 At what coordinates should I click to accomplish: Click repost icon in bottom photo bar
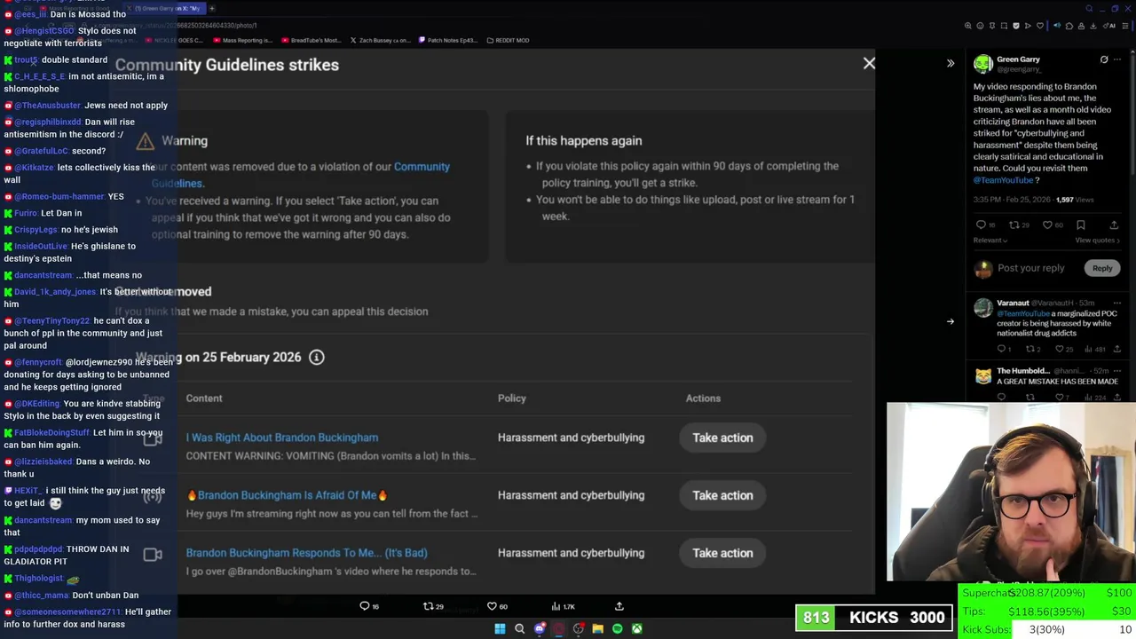click(428, 606)
